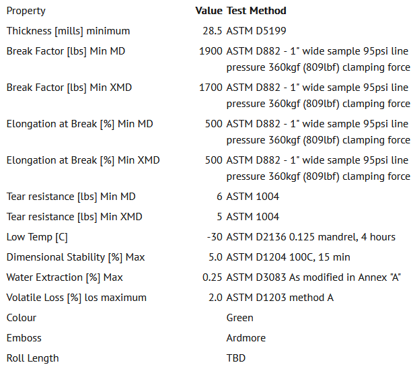Screen dimensions: 411x369
Task: Select "Elongation at Break [%] Min XMD" label
Action: click(83, 160)
